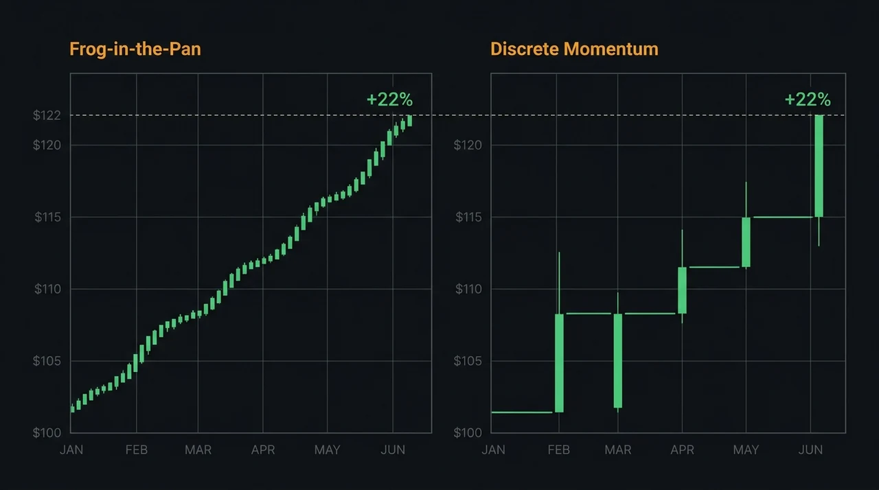Screen dimensions: 879x490
Task: Click $120 axis label in Discrete Momentum chart
Action: pyautogui.click(x=468, y=145)
